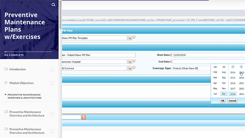245x138 pixels.
Task: Go to next years with right arrow
Action: (x=241, y=67)
